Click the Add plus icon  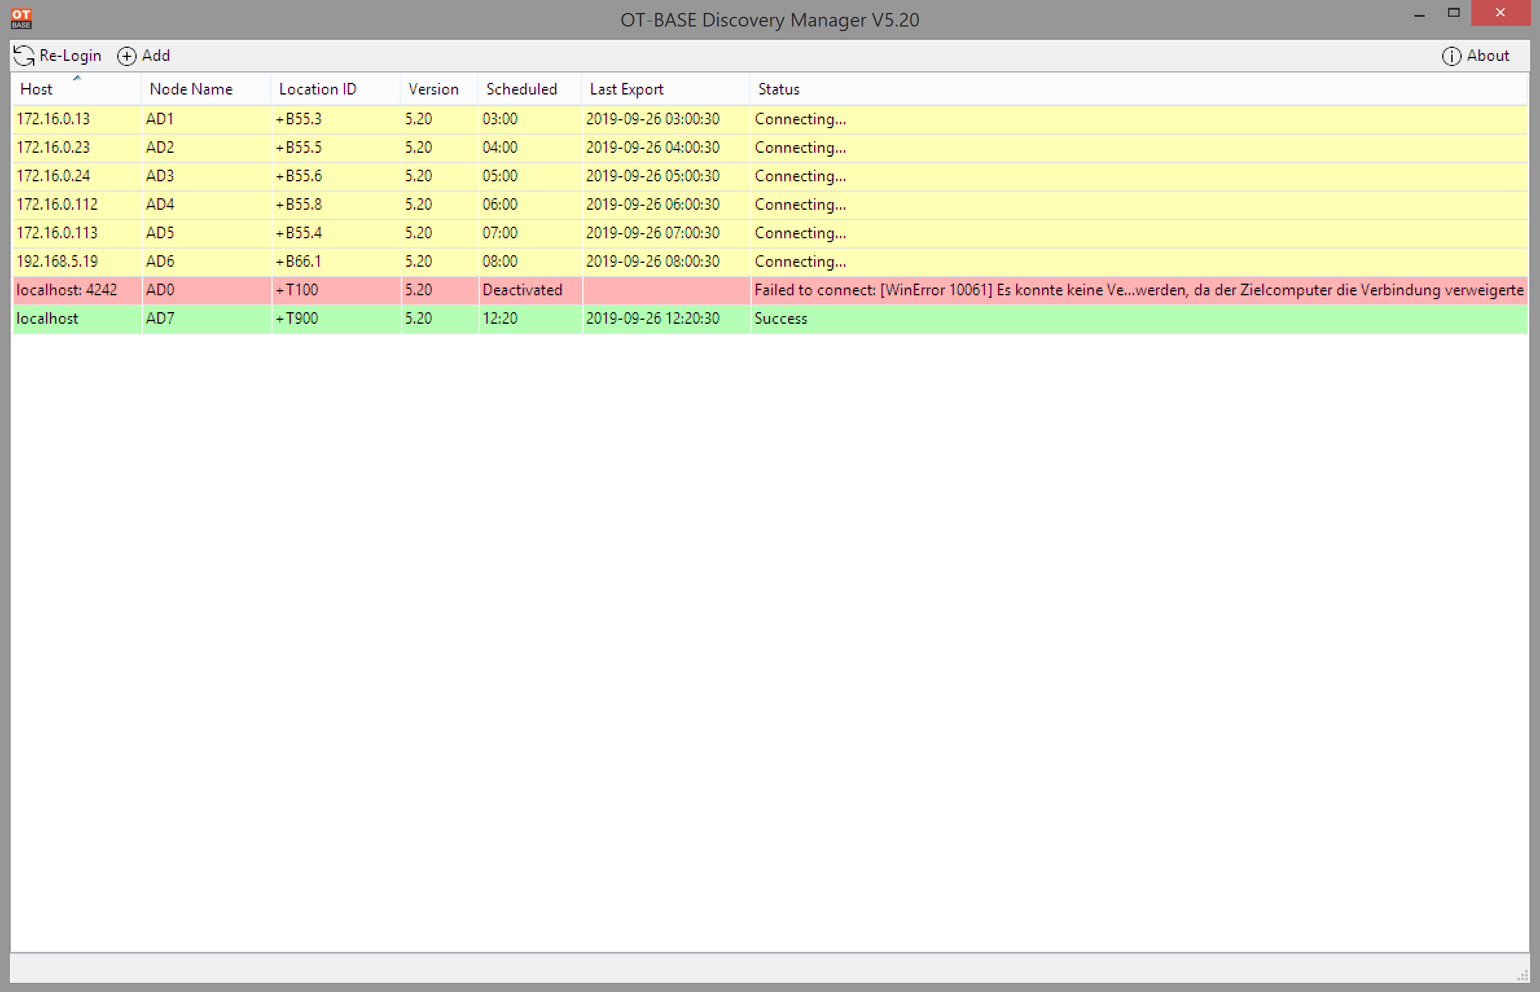coord(126,56)
